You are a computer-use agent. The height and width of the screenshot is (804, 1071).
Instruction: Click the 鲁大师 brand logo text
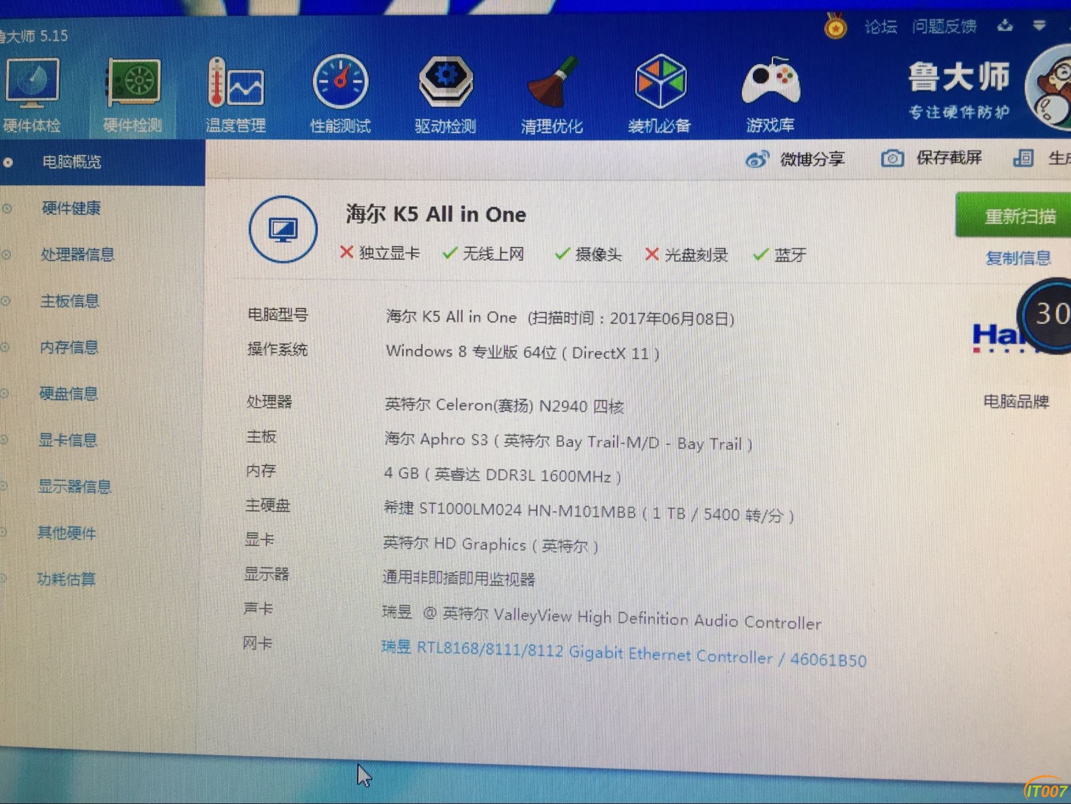point(959,76)
